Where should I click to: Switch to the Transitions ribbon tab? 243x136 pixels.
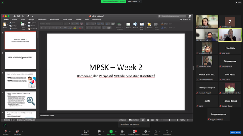tap(42, 19)
